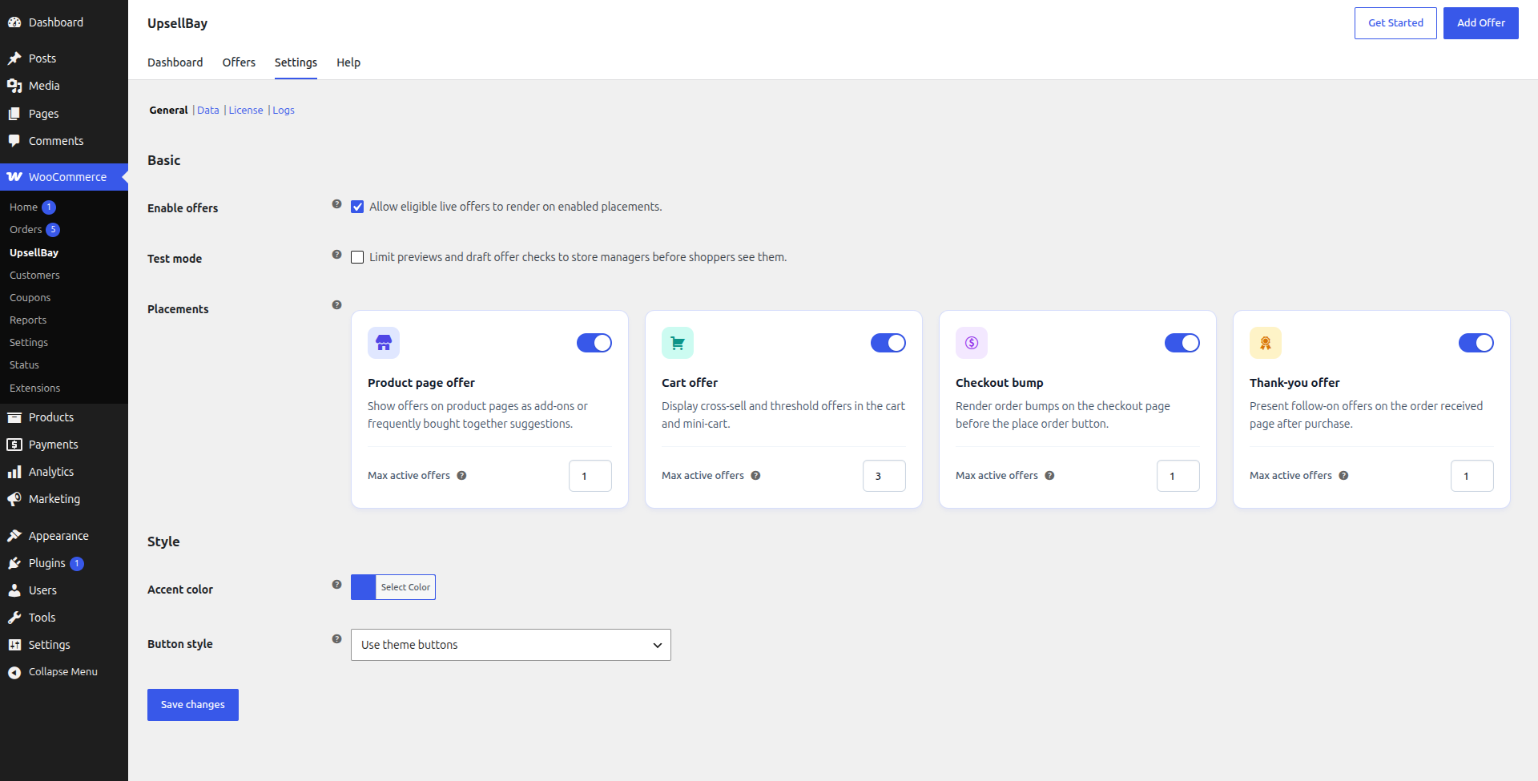Click the Thank-you offer ribbon icon
The width and height of the screenshot is (1538, 781).
pos(1266,343)
